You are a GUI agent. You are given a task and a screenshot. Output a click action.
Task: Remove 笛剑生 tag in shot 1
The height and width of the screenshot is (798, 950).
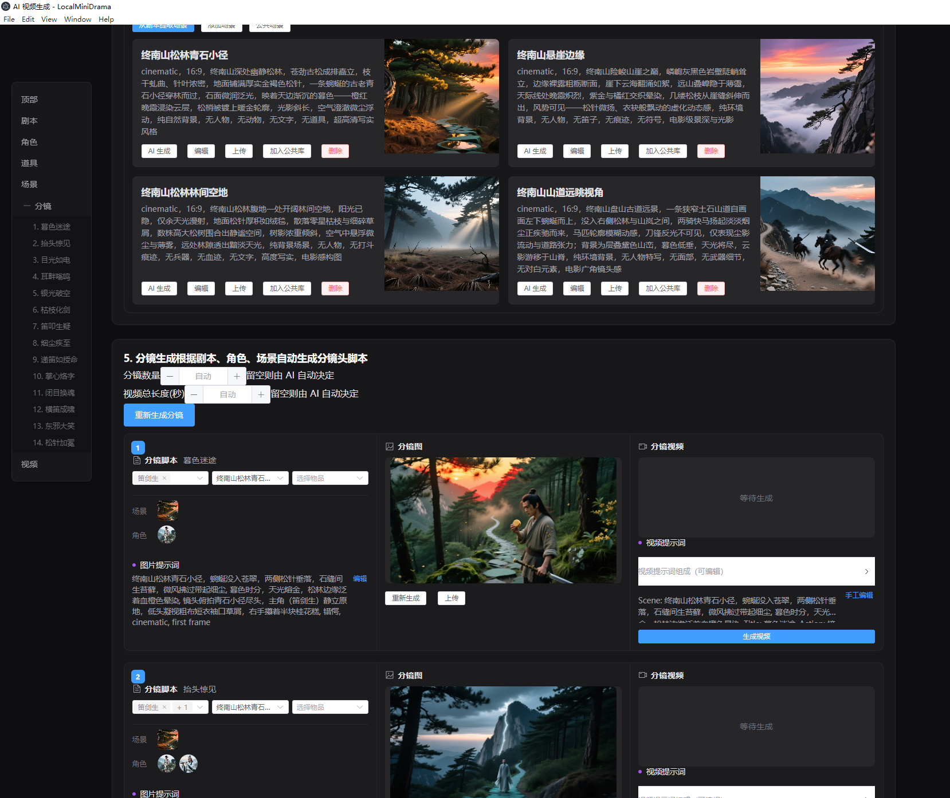pos(164,478)
